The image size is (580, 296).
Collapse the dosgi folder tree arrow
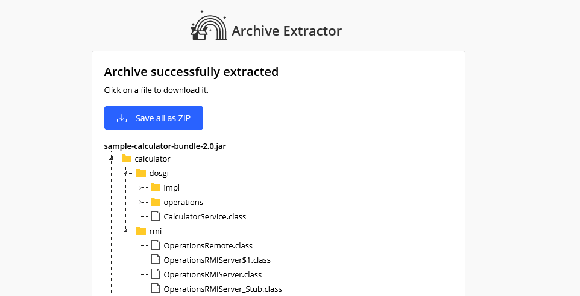coord(126,174)
